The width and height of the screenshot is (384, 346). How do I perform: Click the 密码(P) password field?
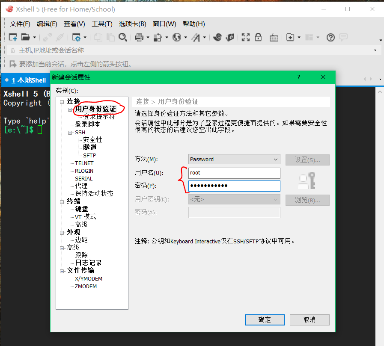coord(234,186)
